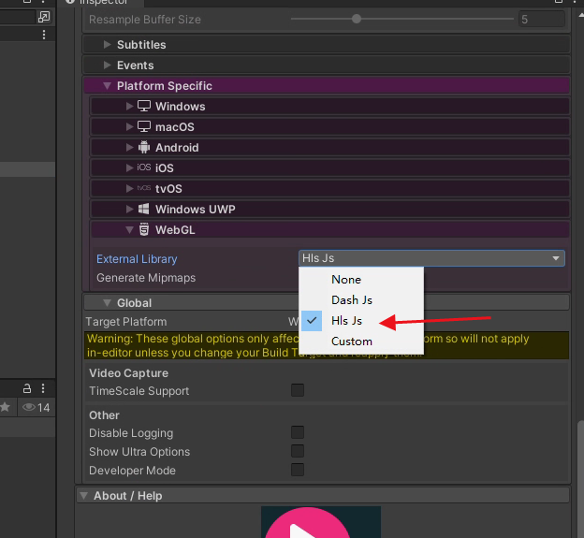Click the WebGL HTML5 shield icon
584x538 pixels.
pyautogui.click(x=144, y=229)
